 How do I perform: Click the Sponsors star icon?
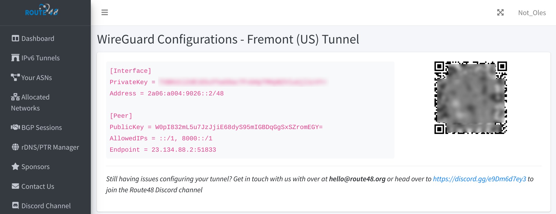pos(15,166)
